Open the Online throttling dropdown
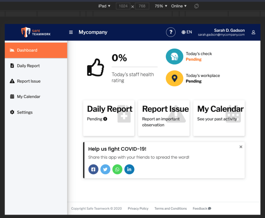Viewport: 265px width, 218px height. click(x=179, y=6)
